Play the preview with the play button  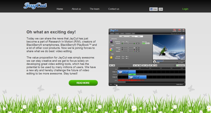tap(155, 62)
